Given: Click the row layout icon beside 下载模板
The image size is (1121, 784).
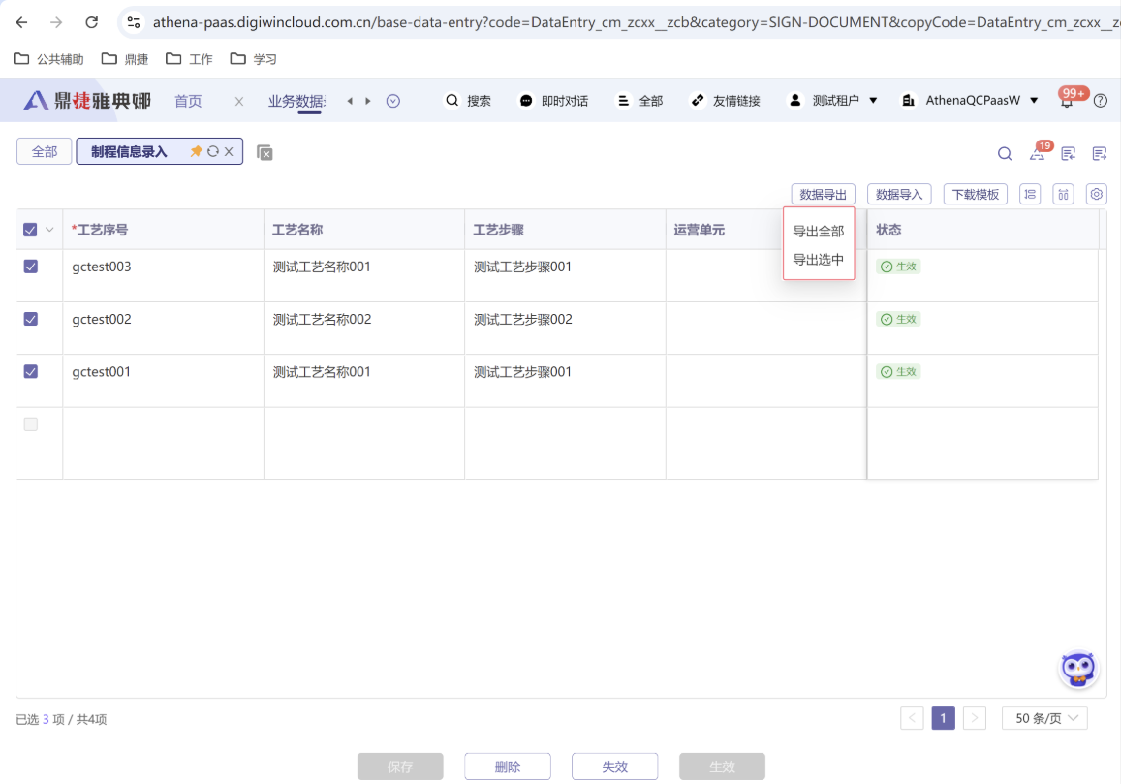Looking at the screenshot, I should pyautogui.click(x=1030, y=194).
